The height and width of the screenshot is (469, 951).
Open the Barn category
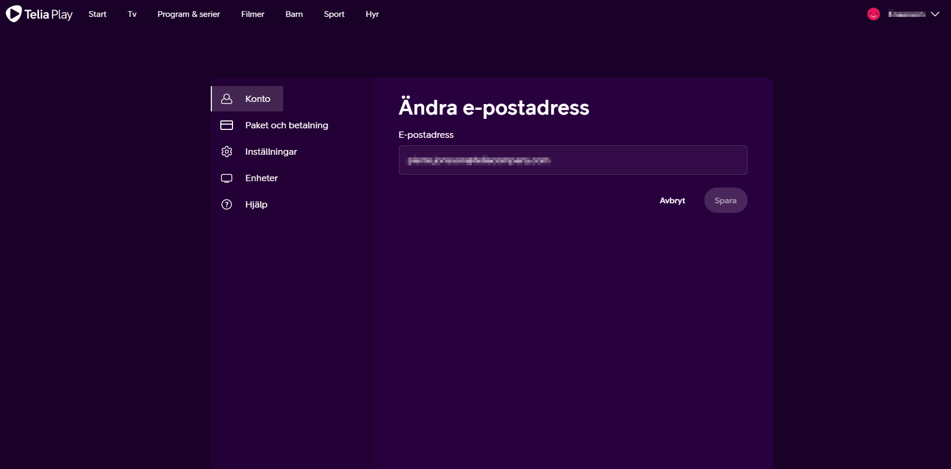294,14
